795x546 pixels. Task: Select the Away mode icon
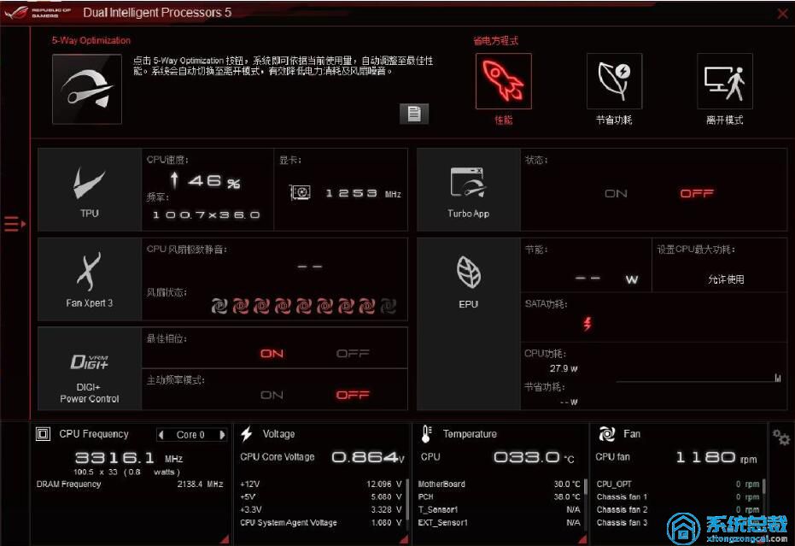pos(724,81)
